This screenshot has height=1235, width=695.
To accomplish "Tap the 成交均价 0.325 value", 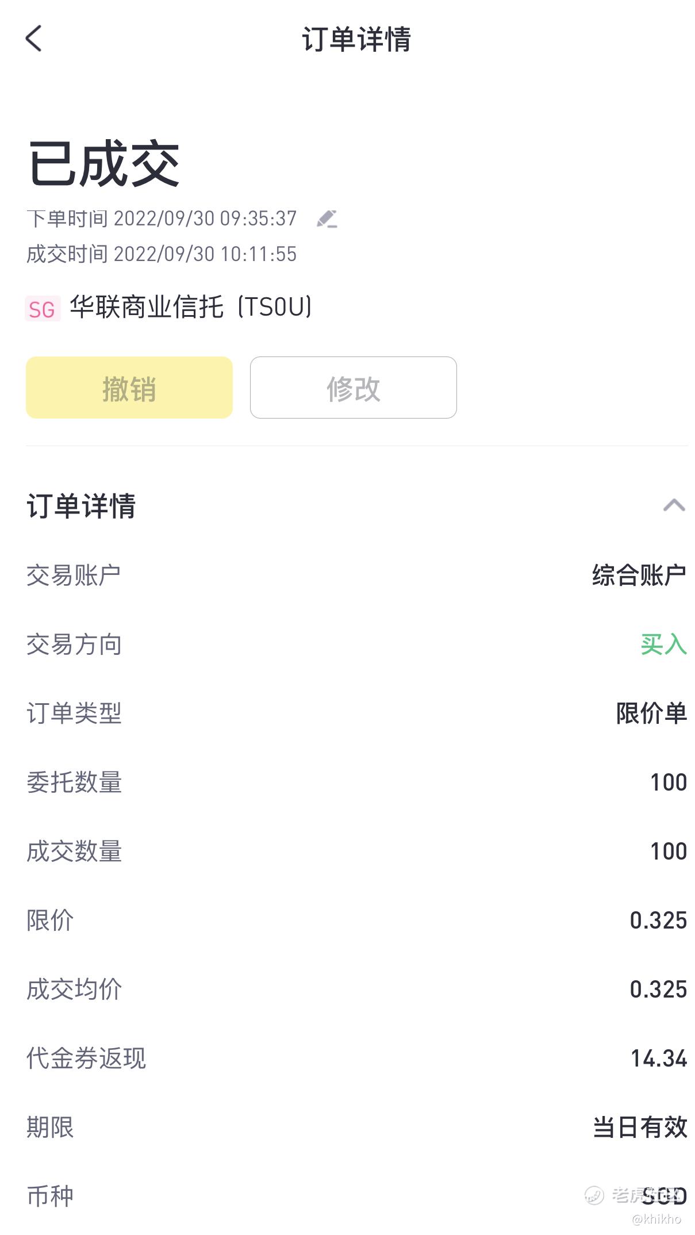I will tap(659, 989).
